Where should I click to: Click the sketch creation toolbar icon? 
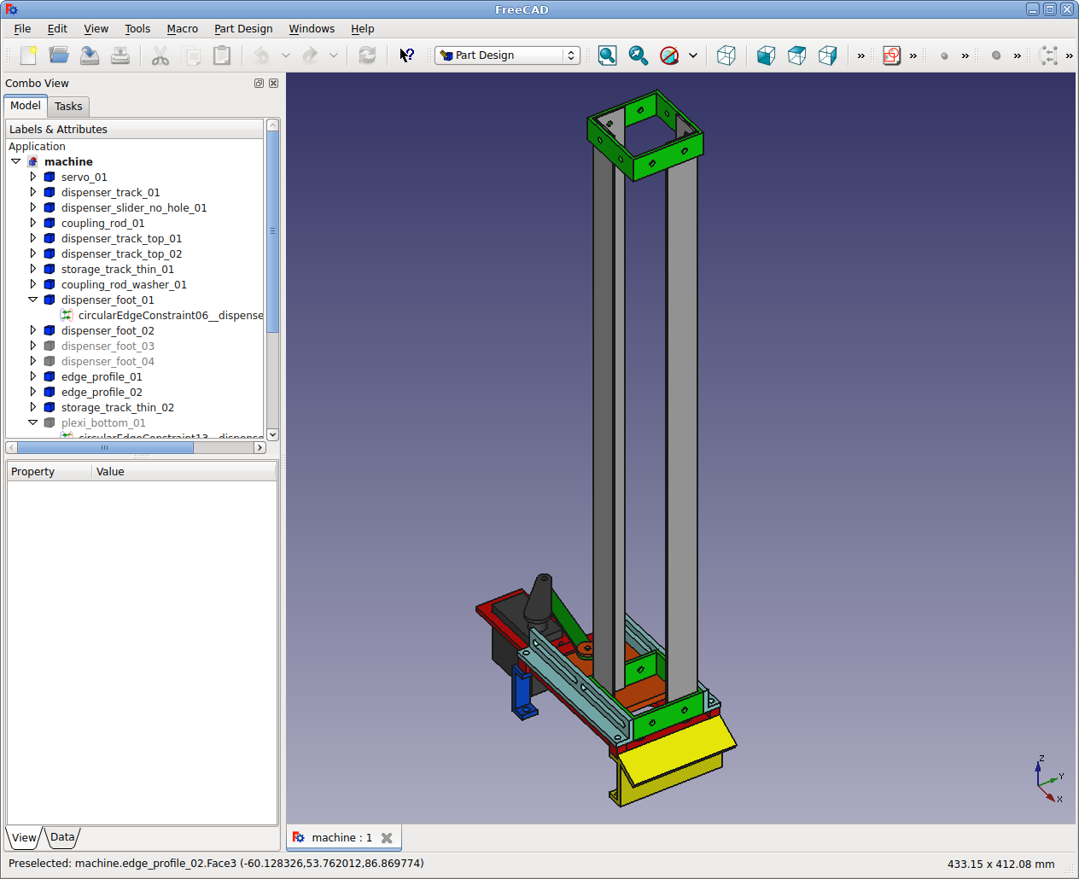[x=891, y=55]
